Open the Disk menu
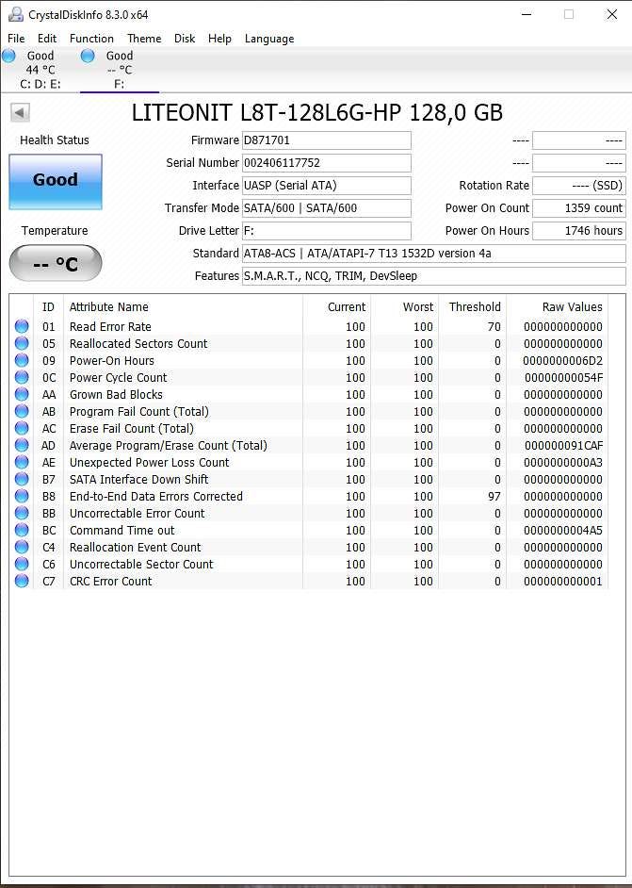This screenshot has height=888, width=632. coord(185,39)
